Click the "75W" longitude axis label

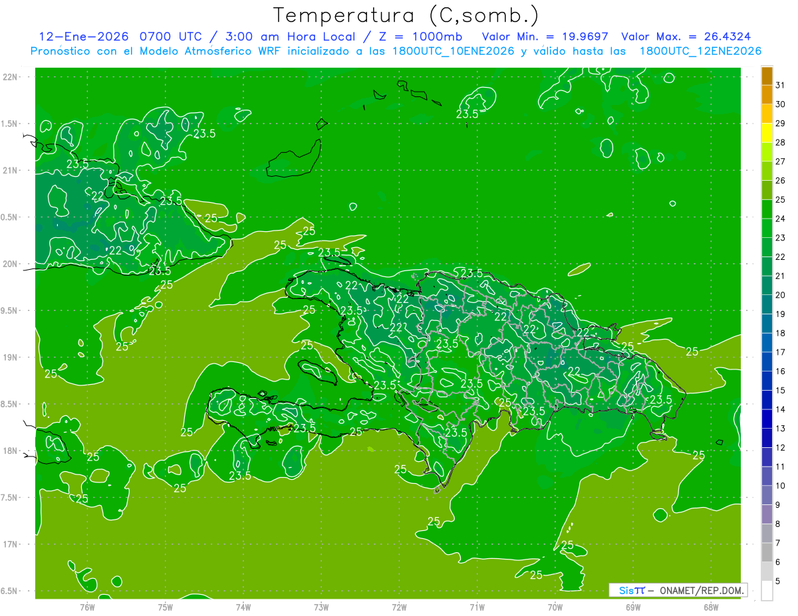pyautogui.click(x=166, y=607)
